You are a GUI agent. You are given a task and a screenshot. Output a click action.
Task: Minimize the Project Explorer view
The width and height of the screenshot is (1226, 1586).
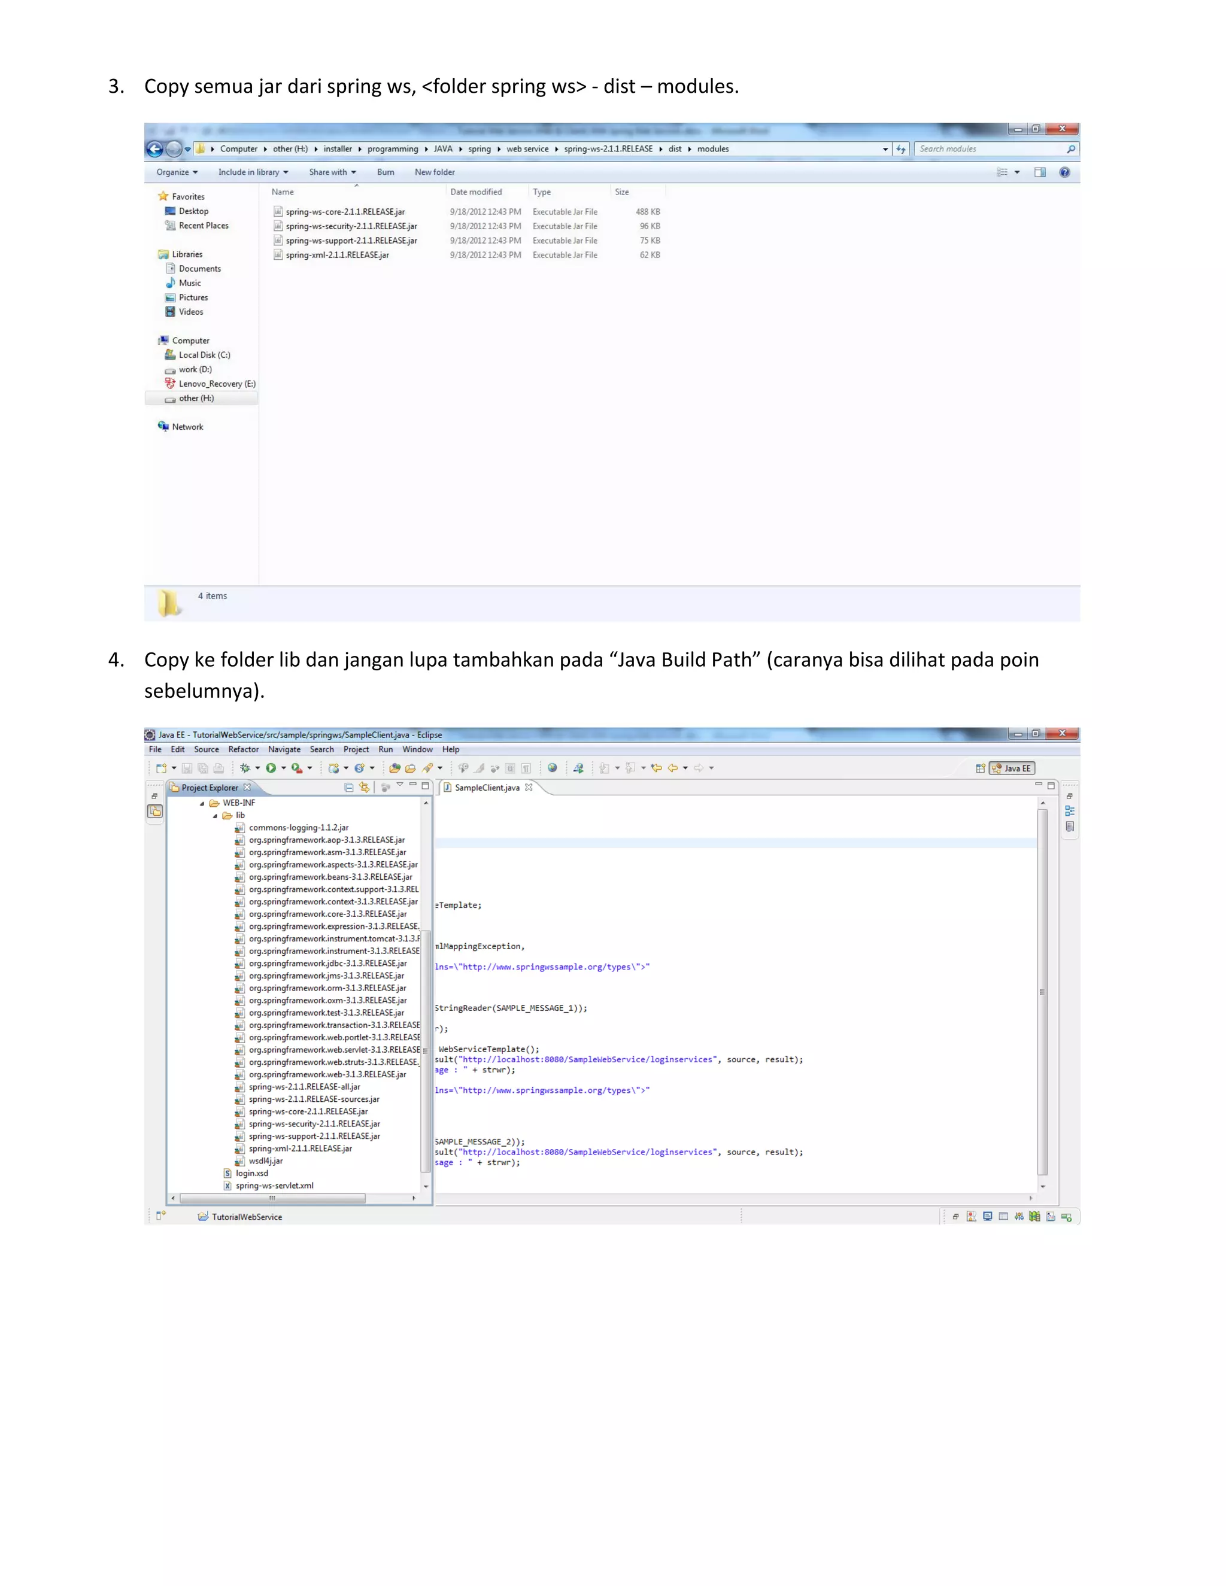[412, 784]
